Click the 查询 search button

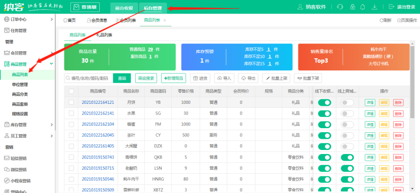tap(122, 78)
